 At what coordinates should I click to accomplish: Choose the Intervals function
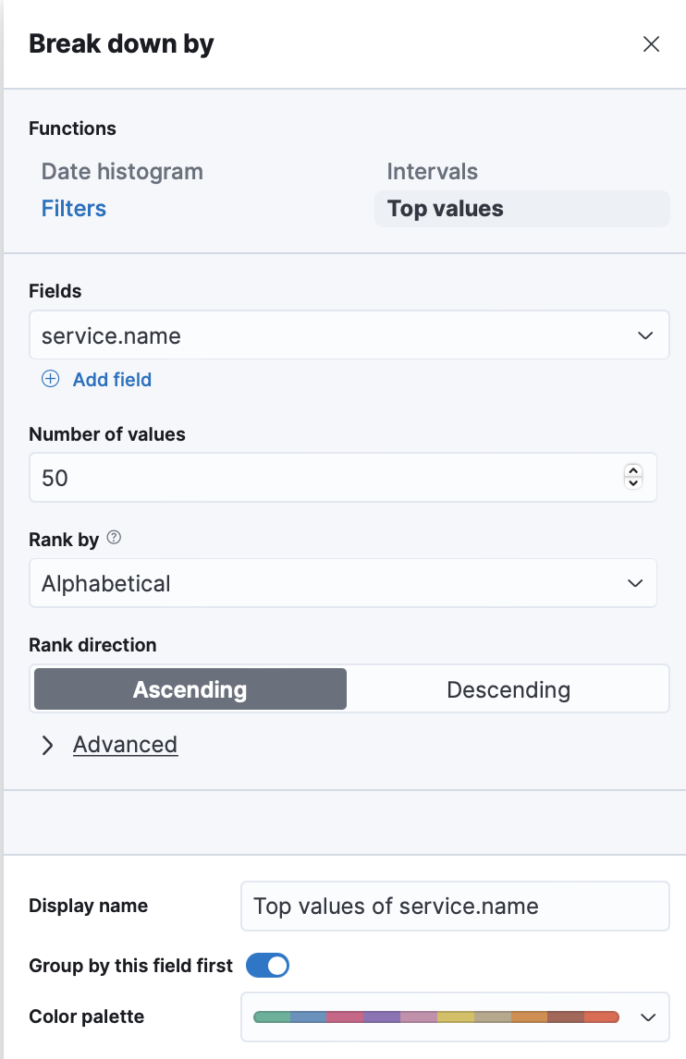(x=432, y=172)
